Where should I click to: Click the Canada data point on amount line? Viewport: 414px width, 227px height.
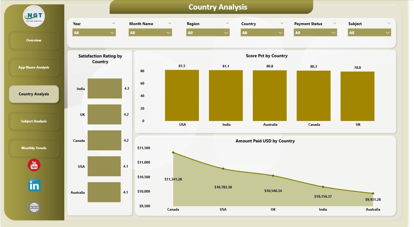[173, 152]
